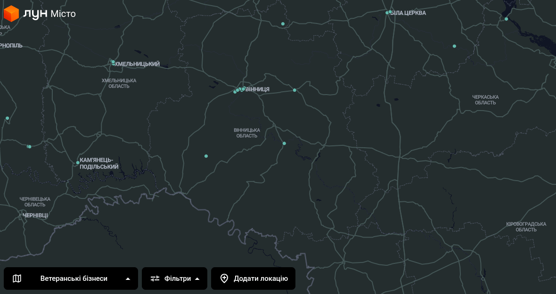Select the map marker beside Кам'янець-Подільський label

coord(78,163)
